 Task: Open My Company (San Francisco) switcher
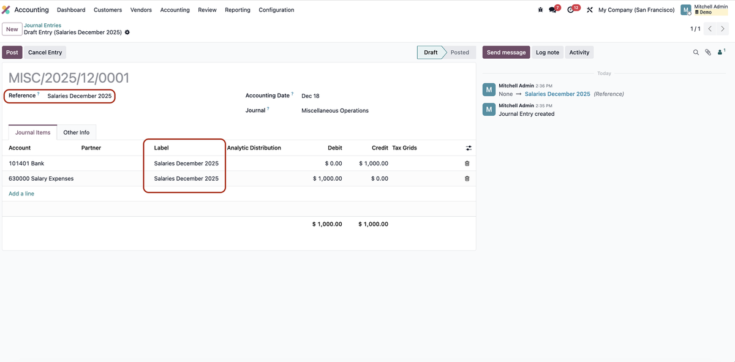pos(636,10)
